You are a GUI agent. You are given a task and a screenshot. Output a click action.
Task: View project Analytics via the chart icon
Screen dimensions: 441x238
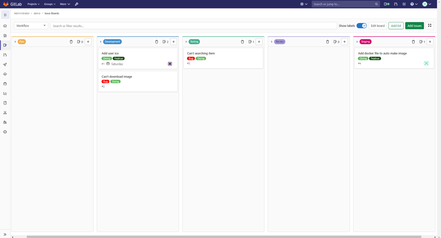(5, 93)
